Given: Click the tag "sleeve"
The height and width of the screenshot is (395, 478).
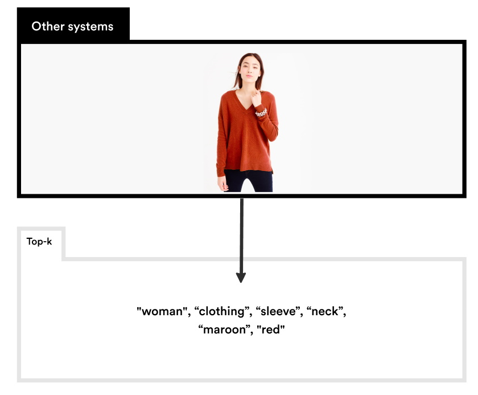Looking at the screenshot, I should tap(278, 311).
